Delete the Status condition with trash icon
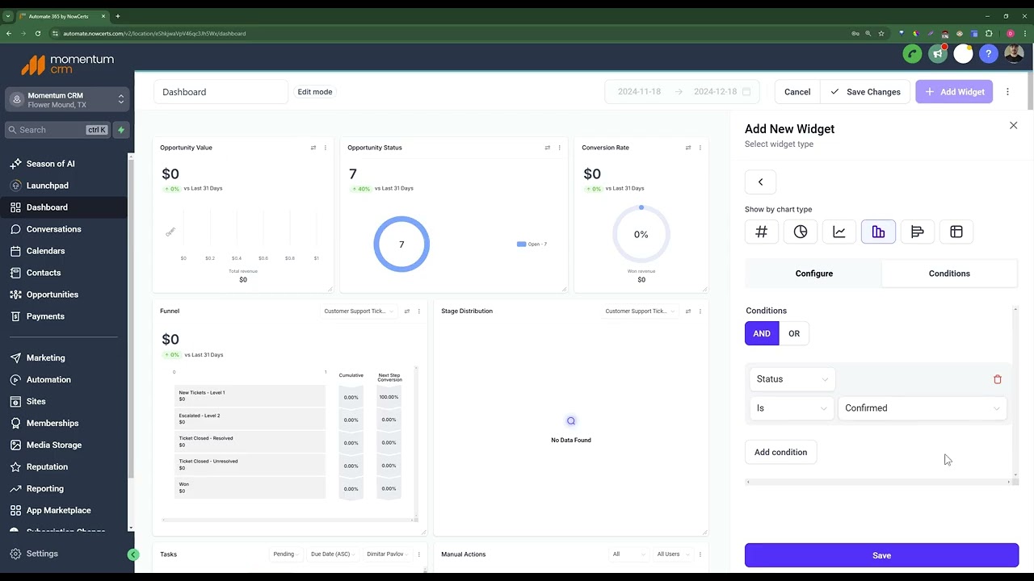This screenshot has width=1034, height=581. (x=998, y=379)
